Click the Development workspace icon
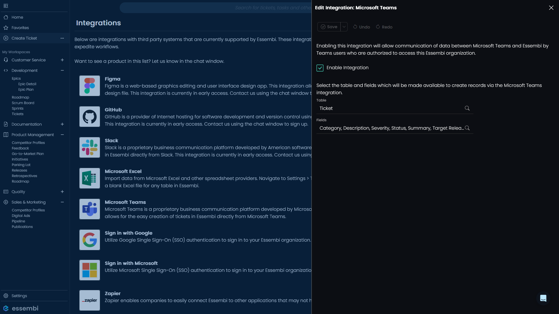559x314 pixels. coord(6,70)
